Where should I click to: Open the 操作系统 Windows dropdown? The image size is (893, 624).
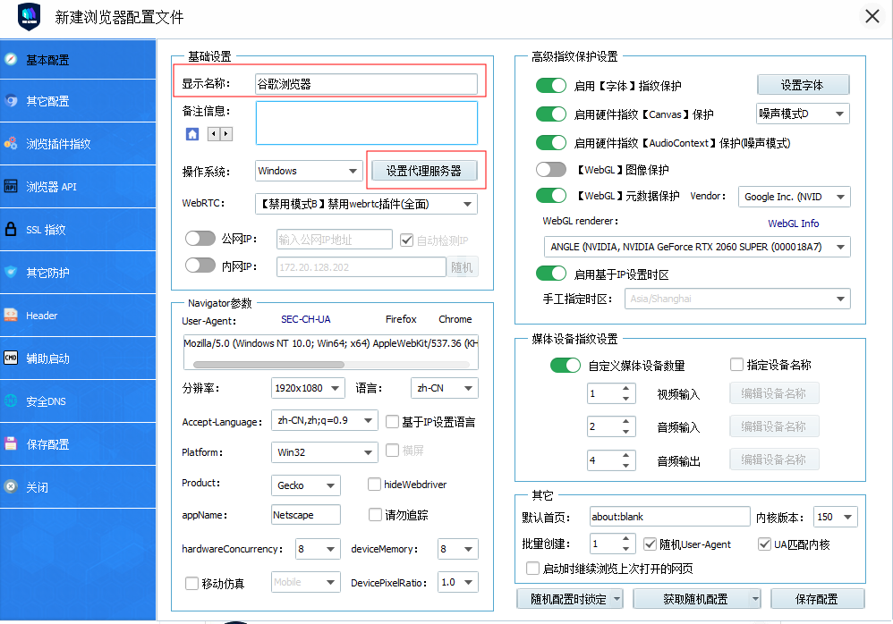309,171
